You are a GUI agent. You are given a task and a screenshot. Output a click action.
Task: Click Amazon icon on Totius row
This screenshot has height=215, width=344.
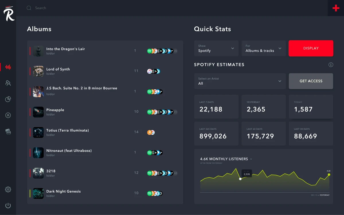pyautogui.click(x=149, y=132)
